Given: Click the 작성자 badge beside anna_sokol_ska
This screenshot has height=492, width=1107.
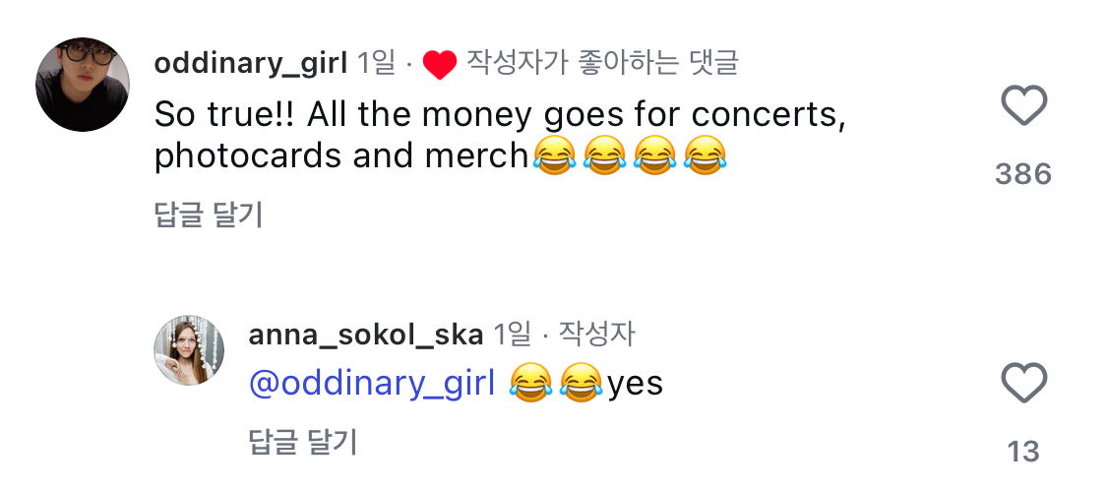Looking at the screenshot, I should click(x=596, y=335).
